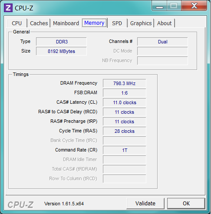Viewport: 211px width, 214px height.
Task: Open the About tab
Action: (x=165, y=23)
